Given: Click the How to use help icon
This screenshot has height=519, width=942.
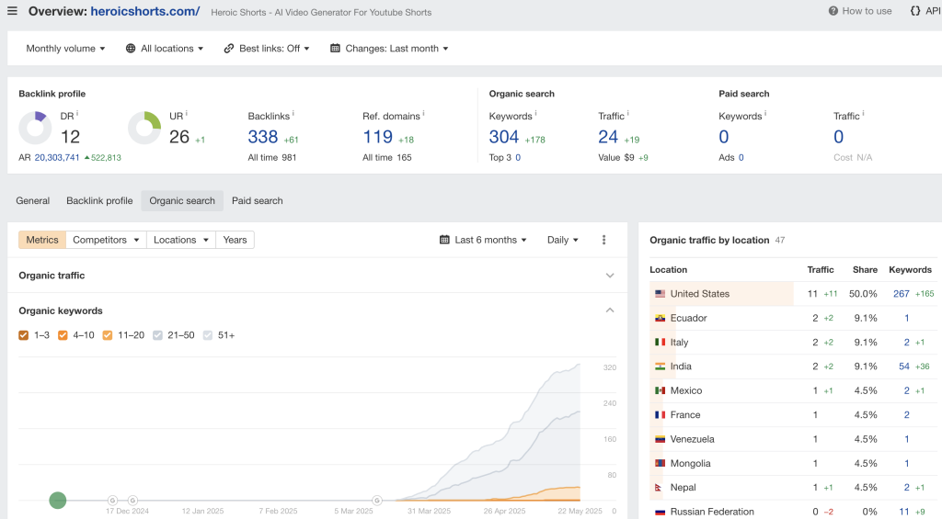Looking at the screenshot, I should pos(833,11).
